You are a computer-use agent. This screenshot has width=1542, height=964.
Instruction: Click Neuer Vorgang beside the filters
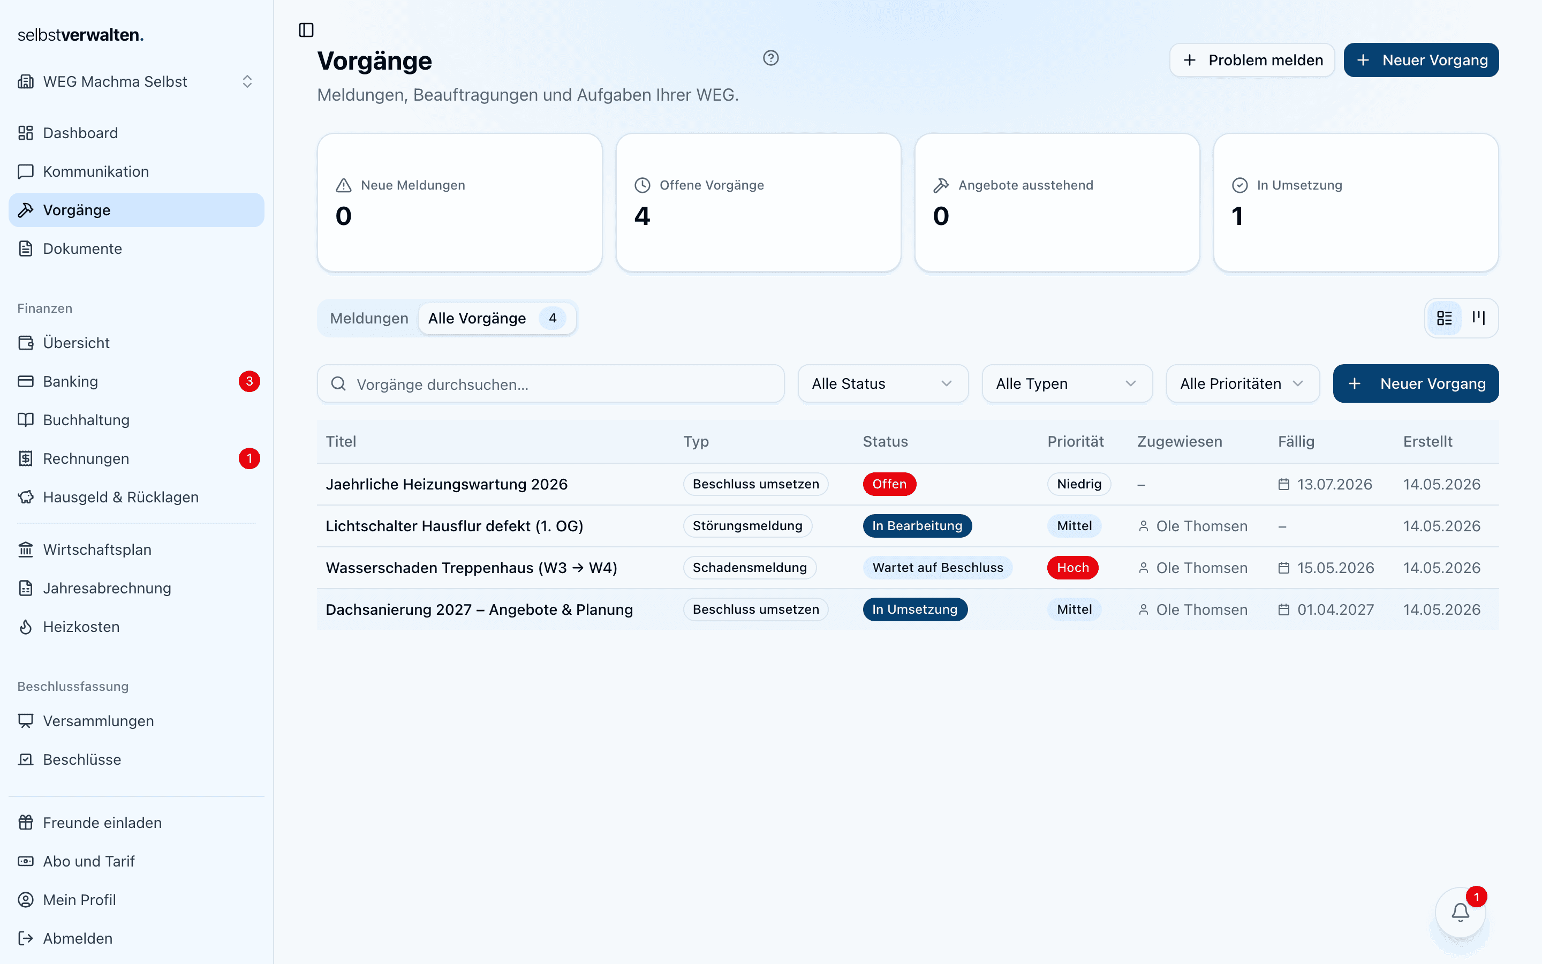(x=1415, y=384)
